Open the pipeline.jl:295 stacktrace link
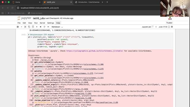The image size is (190, 107). 83,94
